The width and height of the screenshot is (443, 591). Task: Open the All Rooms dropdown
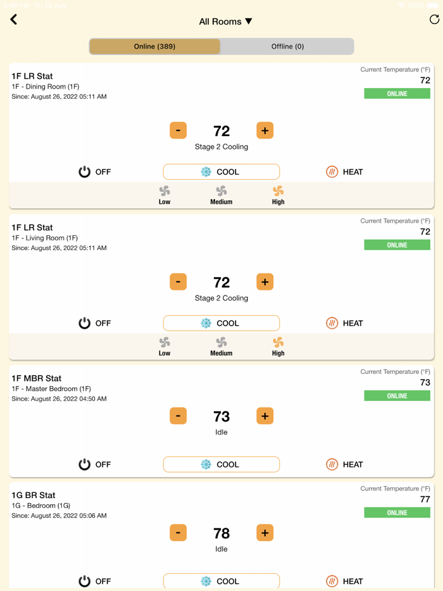click(x=225, y=22)
